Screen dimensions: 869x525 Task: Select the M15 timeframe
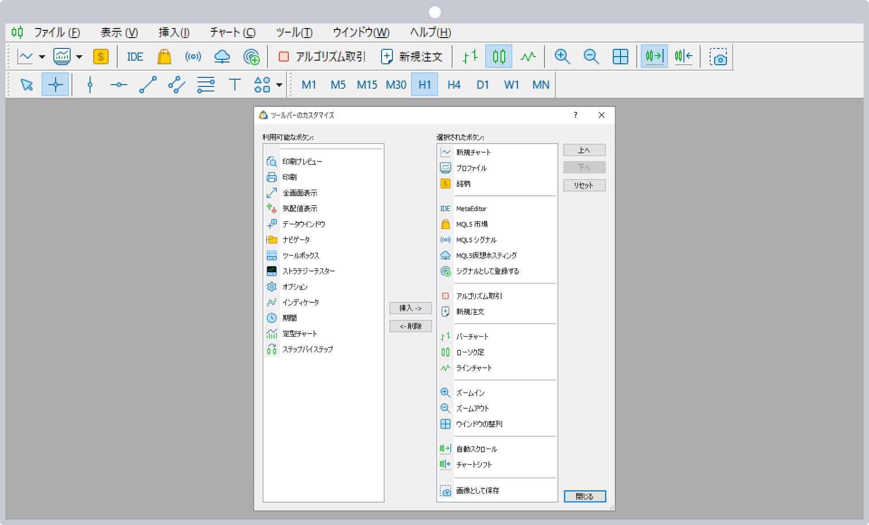pyautogui.click(x=367, y=85)
